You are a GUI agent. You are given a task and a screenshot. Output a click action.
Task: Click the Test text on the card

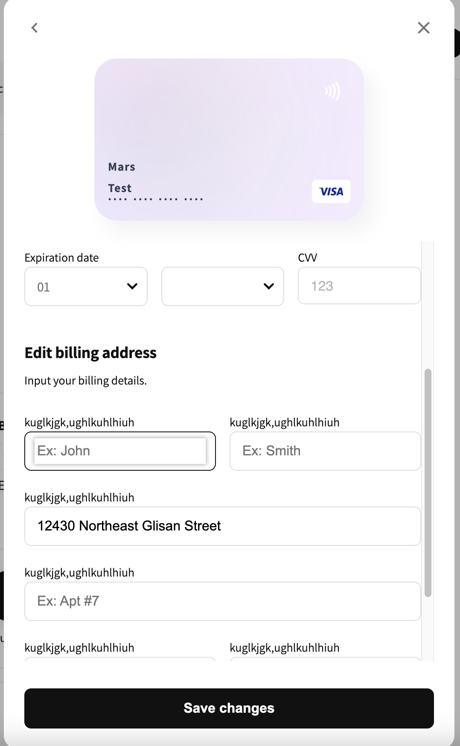tap(120, 188)
